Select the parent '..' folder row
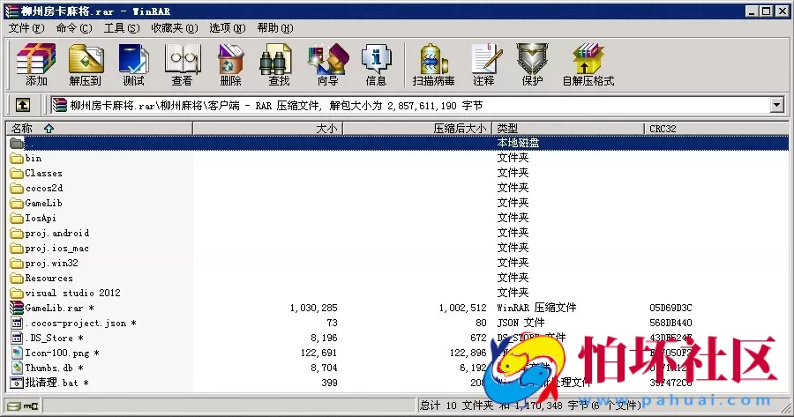Screen dimensions: 794x417 click(398, 143)
